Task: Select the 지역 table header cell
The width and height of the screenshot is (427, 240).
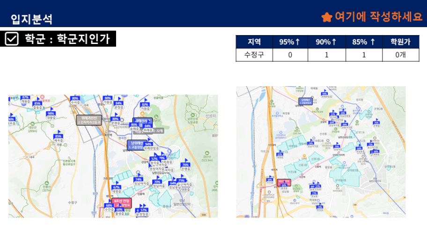Action: [254, 42]
